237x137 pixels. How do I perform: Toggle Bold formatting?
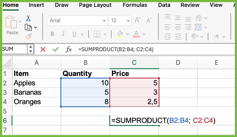pyautogui.click(x=52, y=34)
